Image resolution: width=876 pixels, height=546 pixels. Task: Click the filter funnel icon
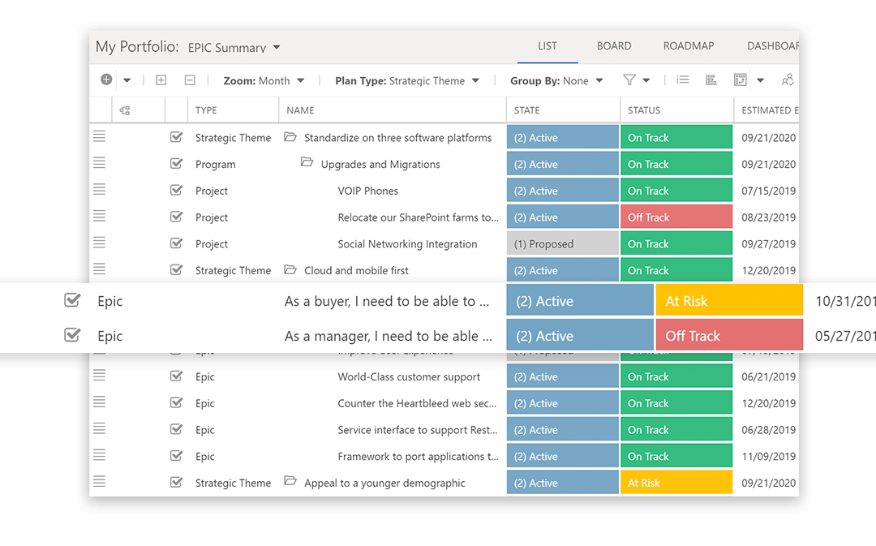[x=629, y=80]
